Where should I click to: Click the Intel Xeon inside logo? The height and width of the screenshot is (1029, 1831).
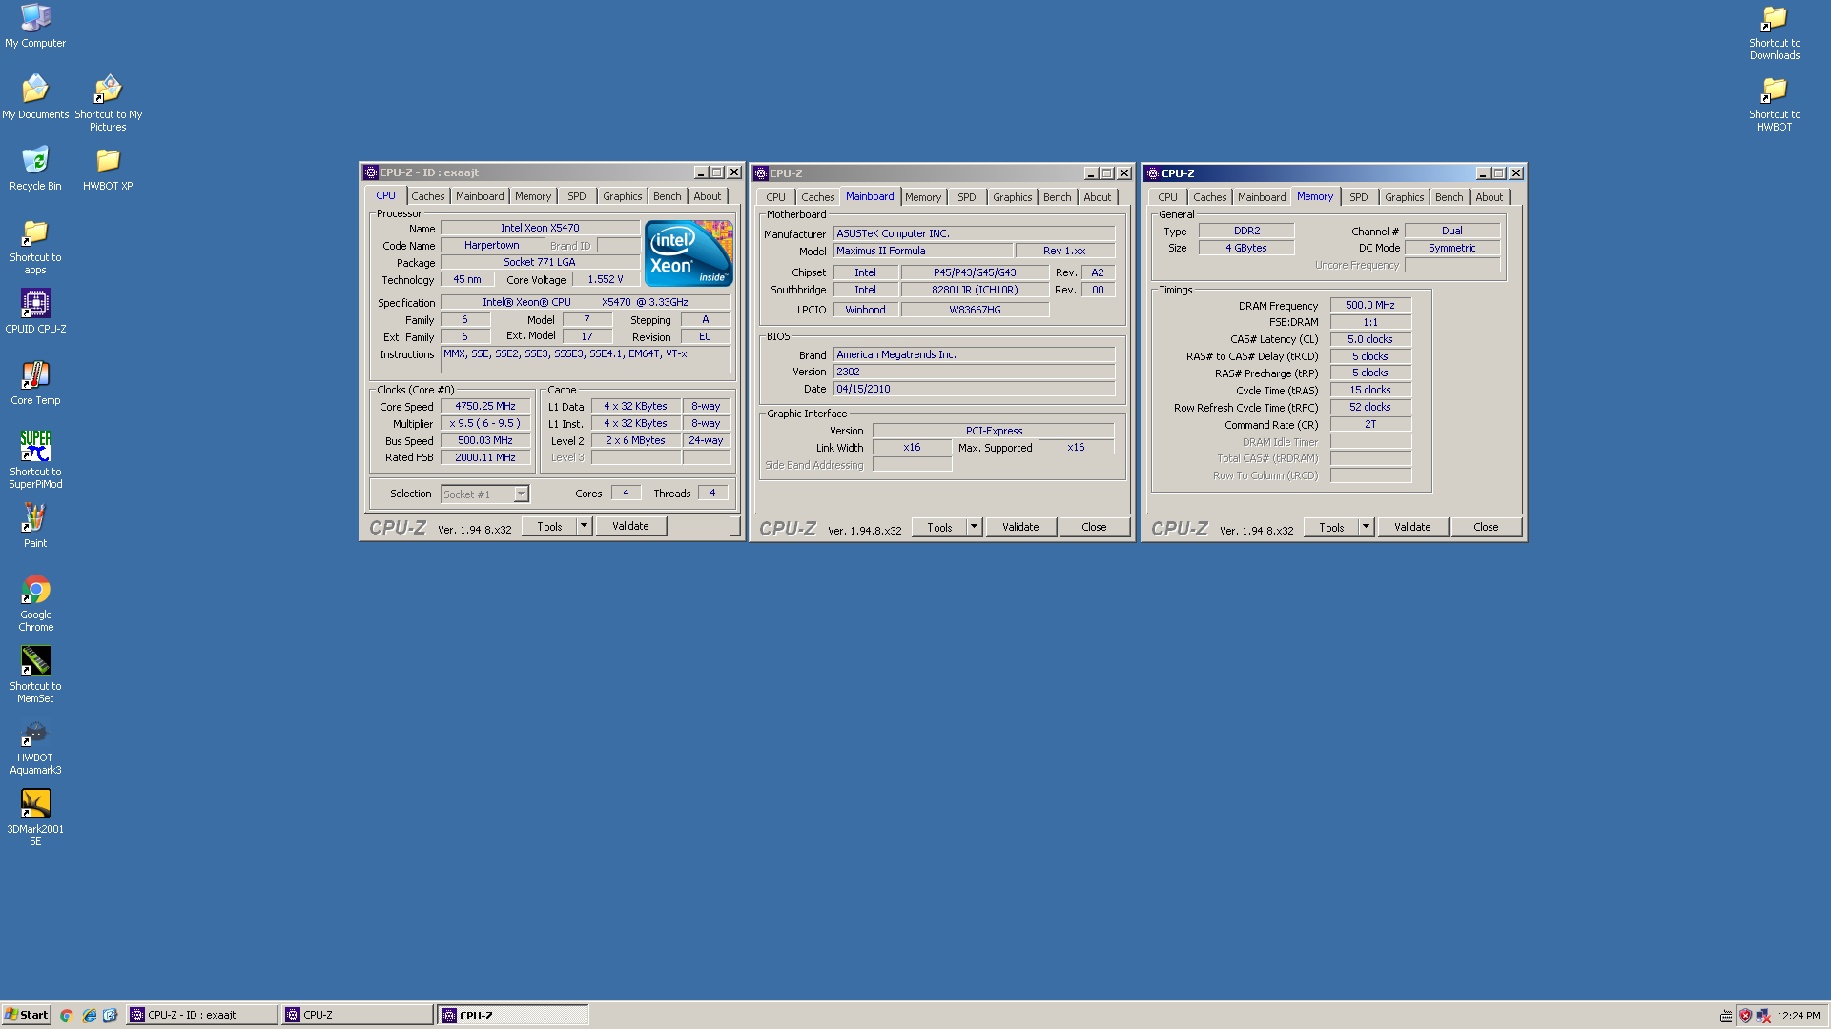(x=689, y=252)
